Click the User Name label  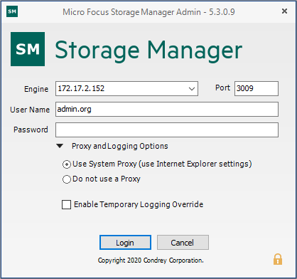pos(30,110)
